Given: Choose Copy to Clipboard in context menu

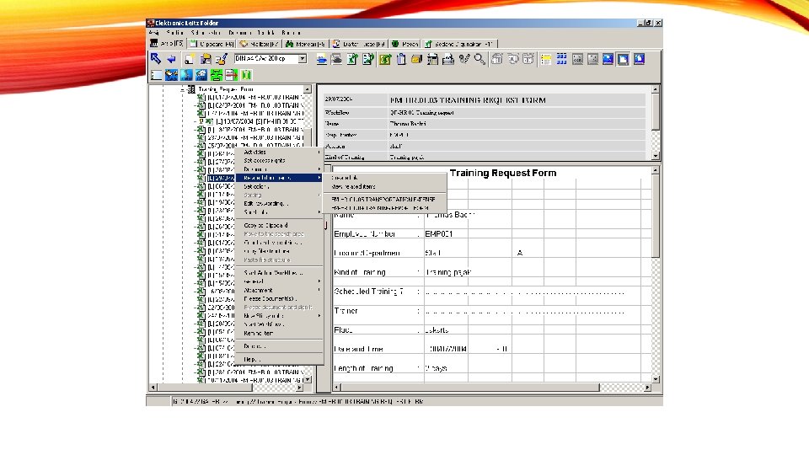Looking at the screenshot, I should pos(279,226).
